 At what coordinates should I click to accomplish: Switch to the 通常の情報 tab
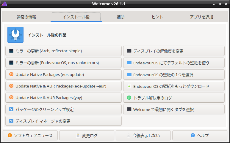click(26, 17)
